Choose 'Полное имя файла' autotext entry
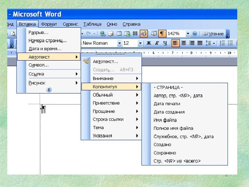 173,128
